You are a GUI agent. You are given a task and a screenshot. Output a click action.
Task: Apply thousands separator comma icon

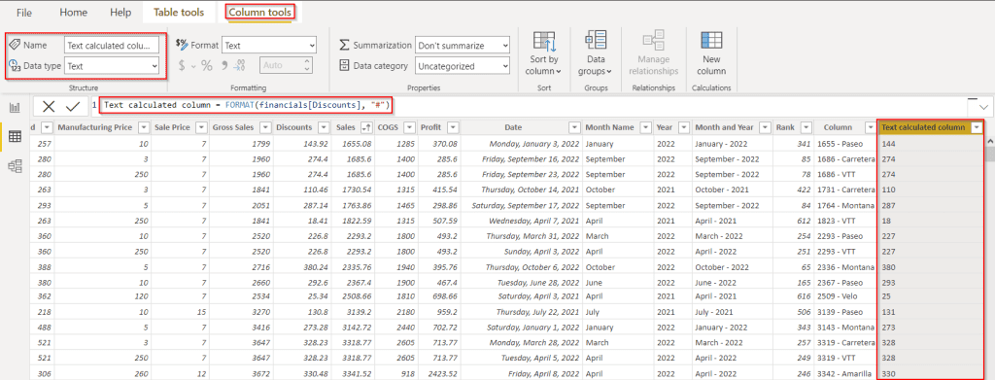tap(224, 65)
